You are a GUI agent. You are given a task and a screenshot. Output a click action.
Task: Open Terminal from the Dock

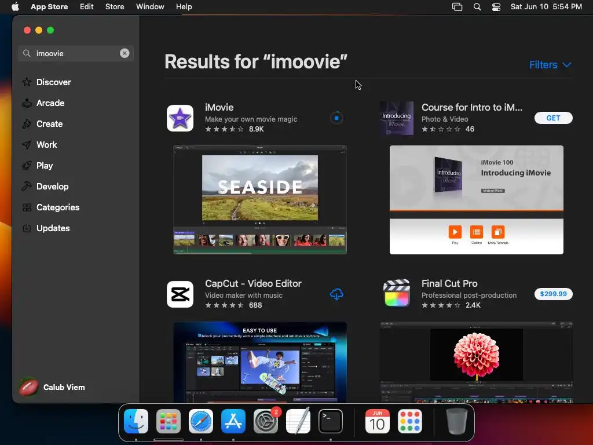(x=331, y=421)
